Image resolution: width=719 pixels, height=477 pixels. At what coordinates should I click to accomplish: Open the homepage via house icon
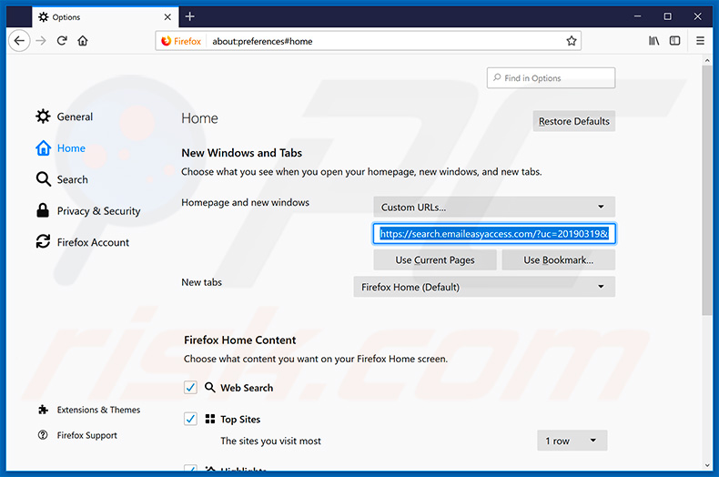pyautogui.click(x=83, y=41)
